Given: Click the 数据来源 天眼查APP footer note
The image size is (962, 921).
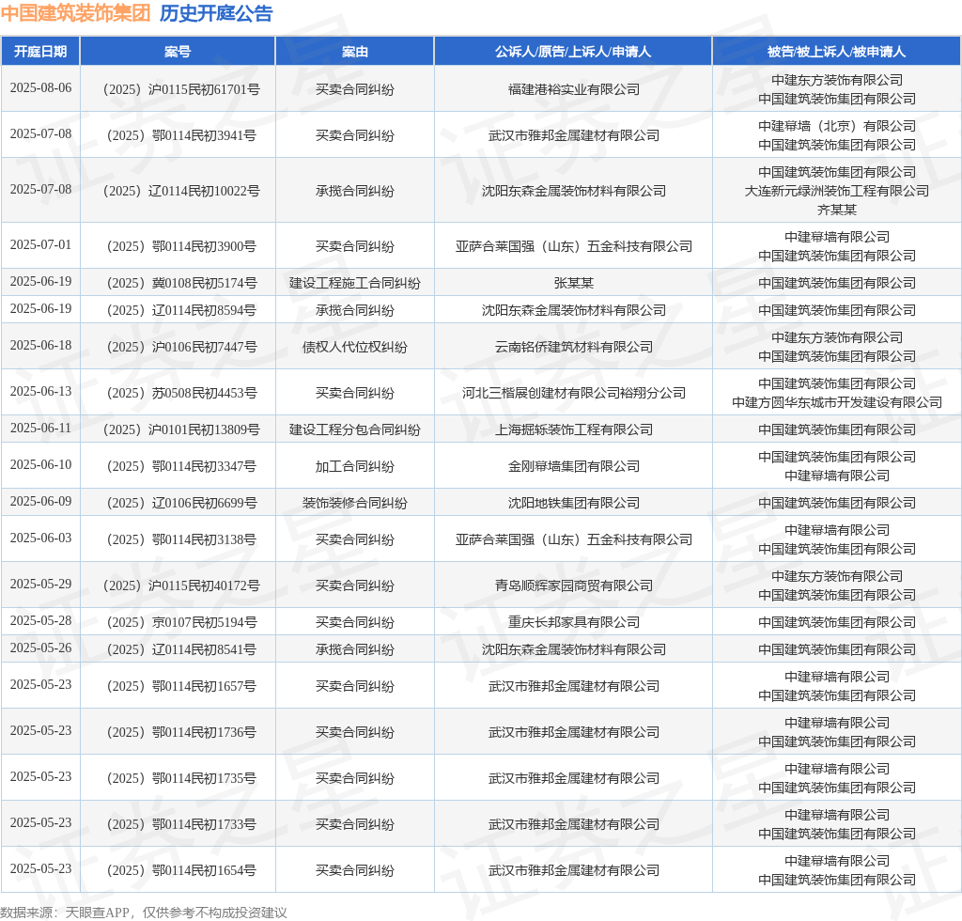Looking at the screenshot, I should click(144, 913).
